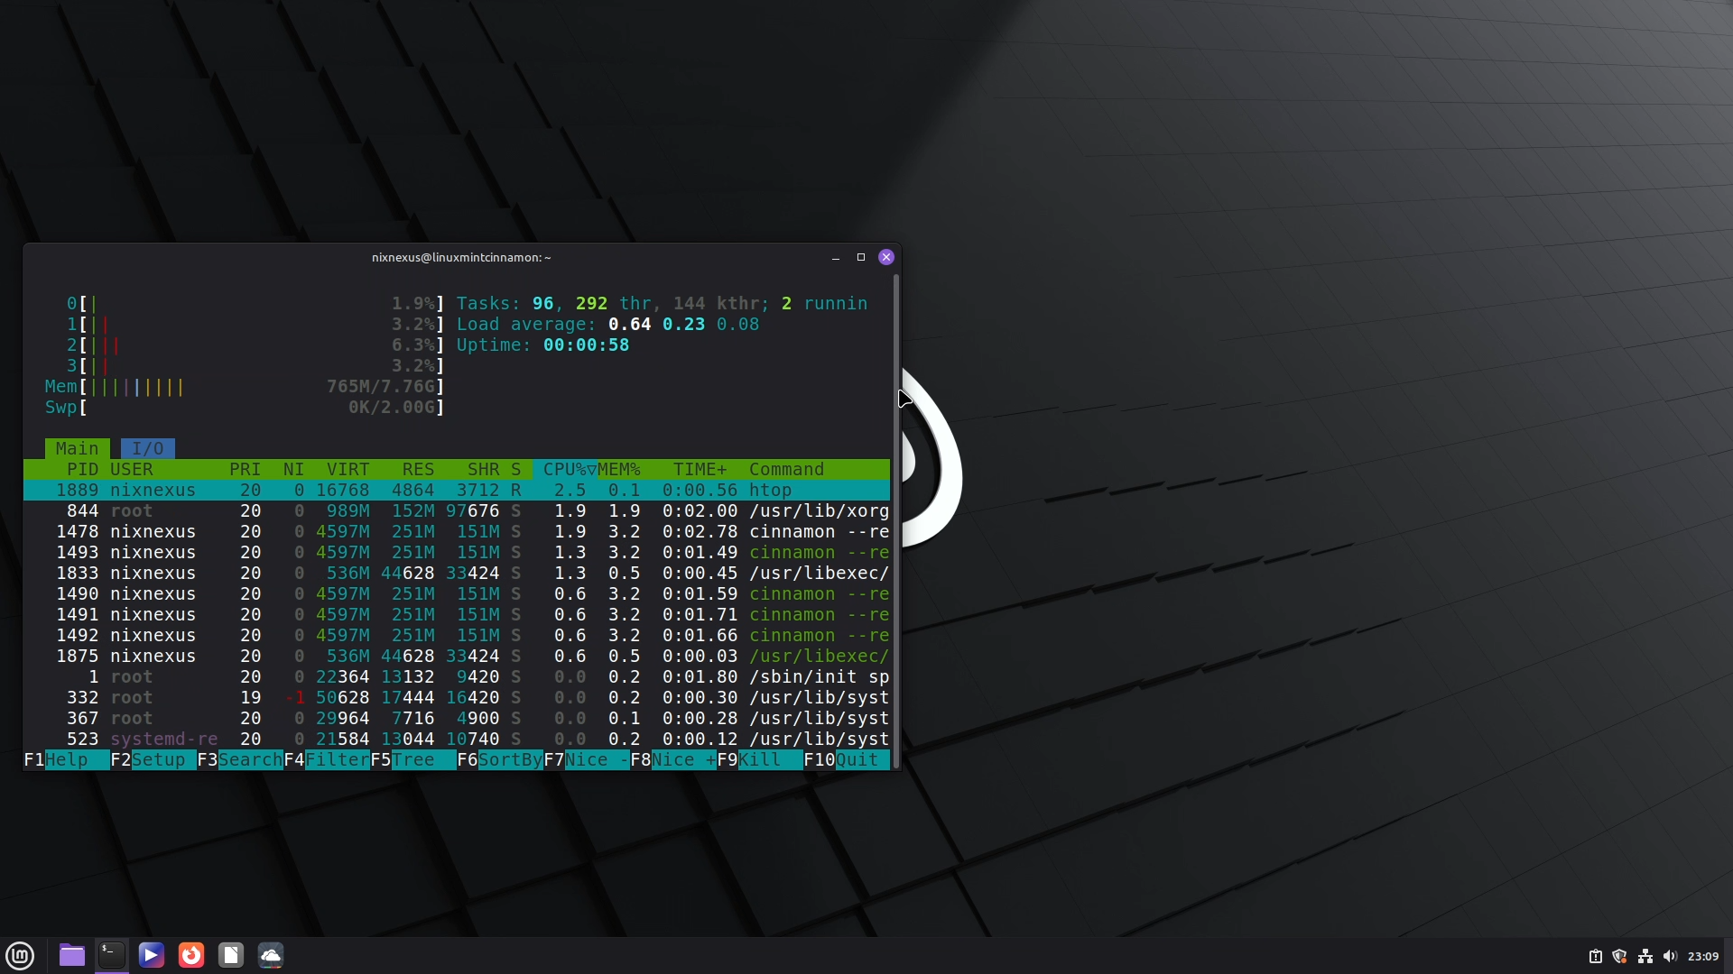The image size is (1733, 974).
Task: Click the wired network tray icon
Action: coord(1645,956)
